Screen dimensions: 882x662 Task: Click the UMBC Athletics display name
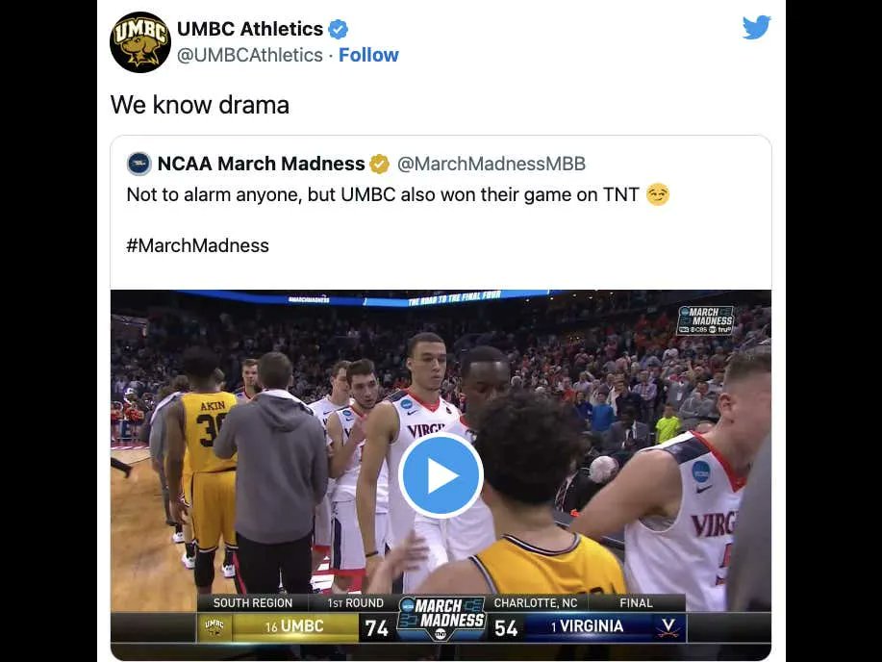[250, 29]
